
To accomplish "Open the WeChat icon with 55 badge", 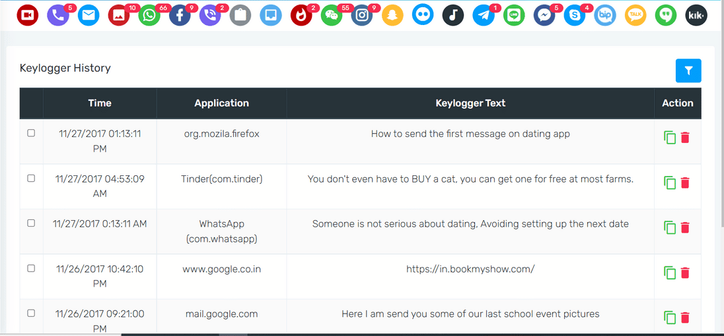I will pos(332,16).
